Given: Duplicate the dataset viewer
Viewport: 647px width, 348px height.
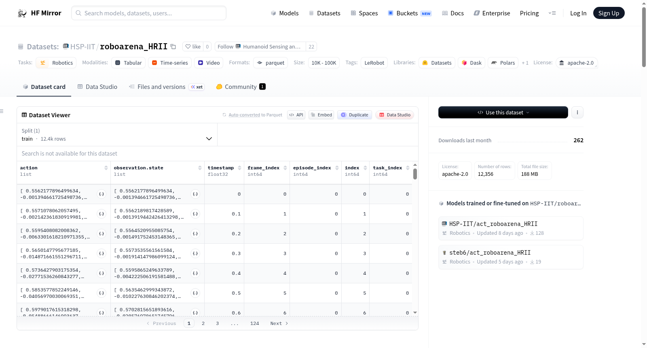Looking at the screenshot, I should [x=355, y=115].
